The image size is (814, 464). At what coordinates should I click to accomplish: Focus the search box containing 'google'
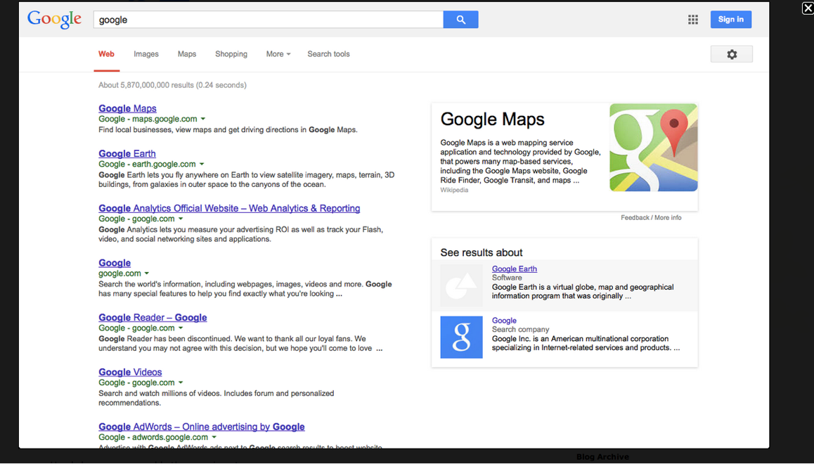pos(269,20)
